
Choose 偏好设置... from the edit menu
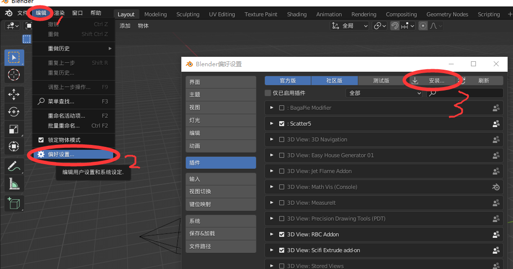point(74,154)
